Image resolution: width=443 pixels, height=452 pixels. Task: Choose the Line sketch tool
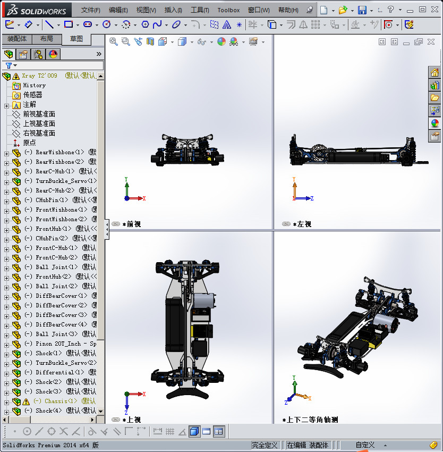(49, 25)
